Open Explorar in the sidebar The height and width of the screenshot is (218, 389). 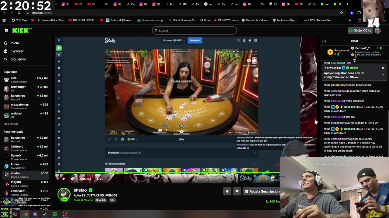[17, 51]
